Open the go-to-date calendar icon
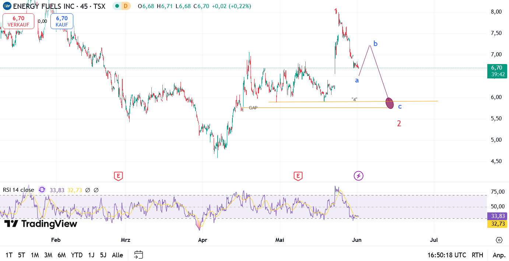The image size is (509, 261). pos(138,255)
